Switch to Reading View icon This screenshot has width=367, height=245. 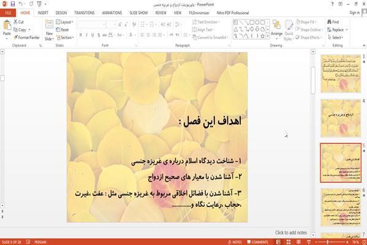[298, 242]
